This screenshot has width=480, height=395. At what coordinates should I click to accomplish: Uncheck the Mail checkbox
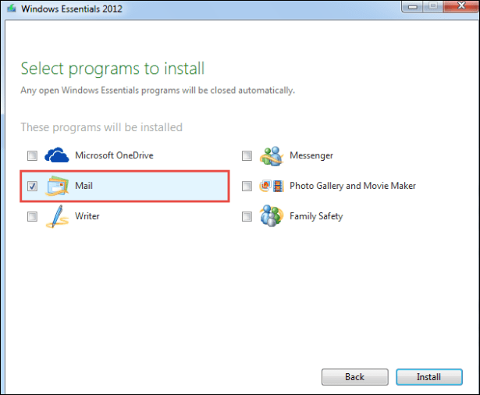pyautogui.click(x=32, y=186)
